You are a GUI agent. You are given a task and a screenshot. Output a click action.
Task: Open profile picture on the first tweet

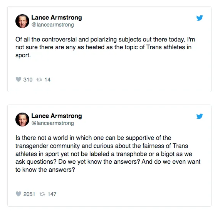(x=22, y=21)
